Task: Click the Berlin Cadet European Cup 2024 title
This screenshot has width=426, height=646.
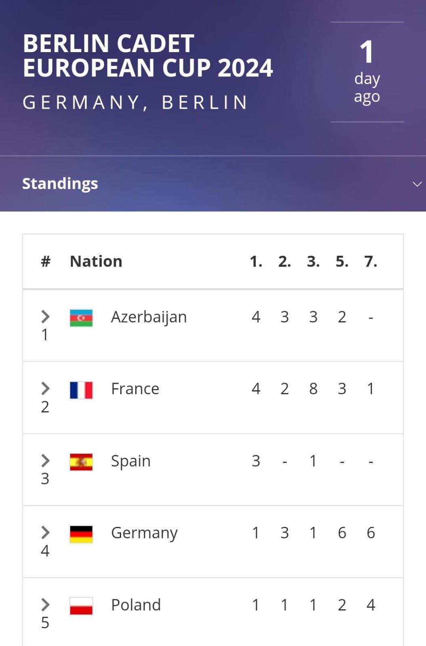Action: tap(148, 55)
